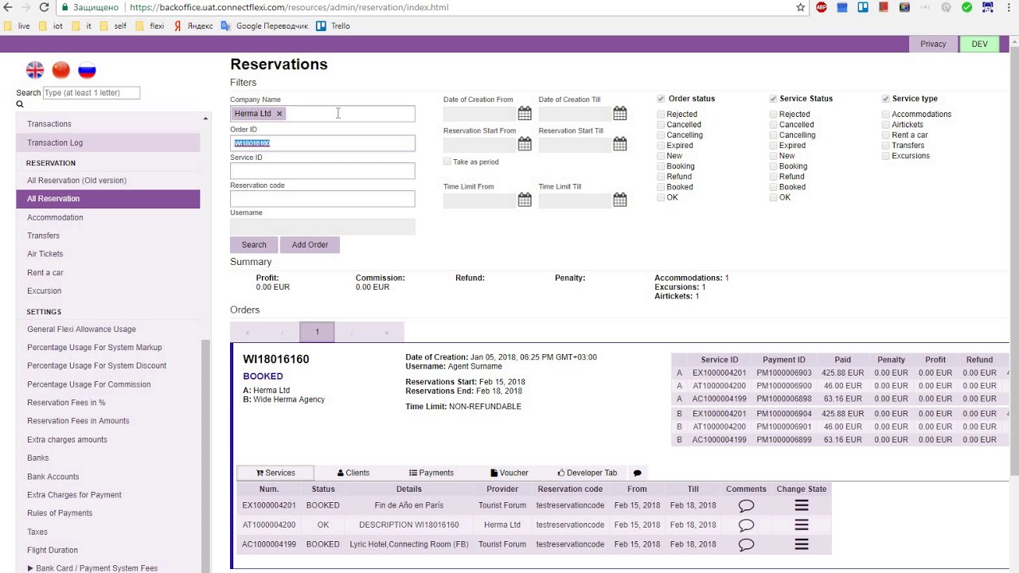Open calendar for Time Limit Till
1019x573 pixels.
coord(620,200)
